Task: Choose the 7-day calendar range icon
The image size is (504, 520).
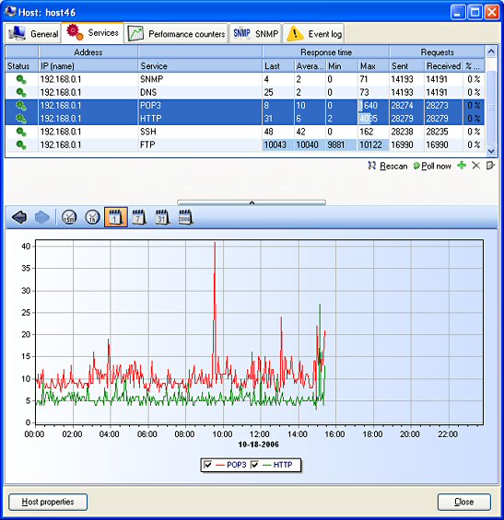Action: pyautogui.click(x=139, y=217)
